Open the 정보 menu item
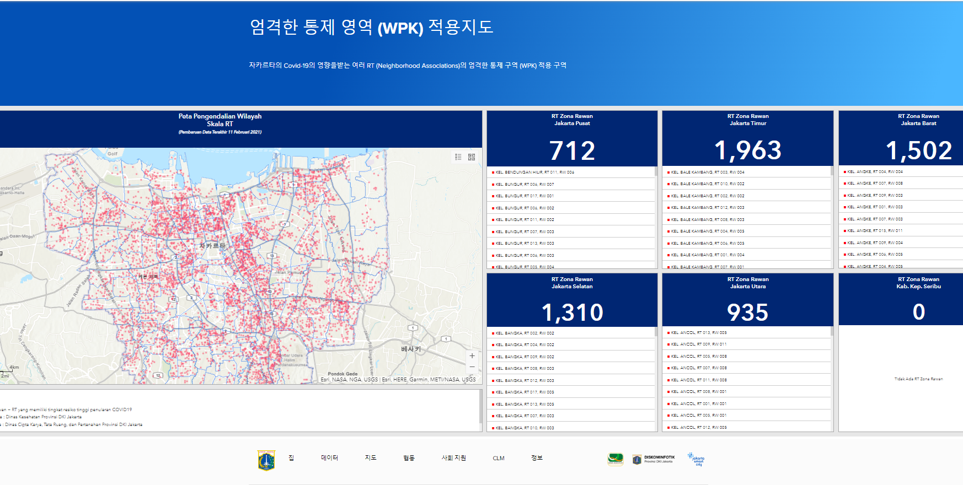The image size is (963, 485). coord(537,458)
